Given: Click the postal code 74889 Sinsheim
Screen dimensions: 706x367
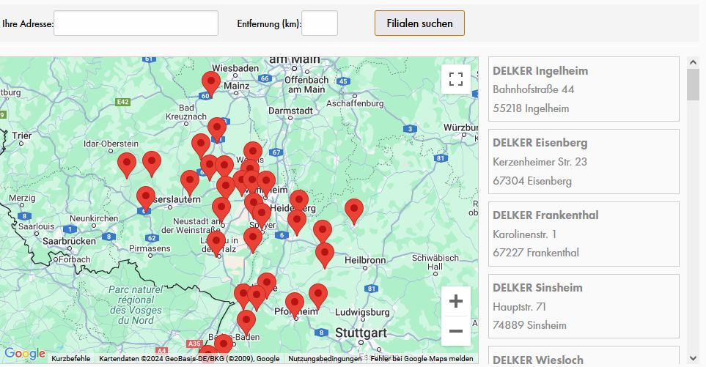Looking at the screenshot, I should (x=529, y=325).
